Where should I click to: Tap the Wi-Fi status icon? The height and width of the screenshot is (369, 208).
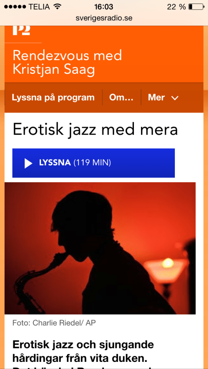57,7
